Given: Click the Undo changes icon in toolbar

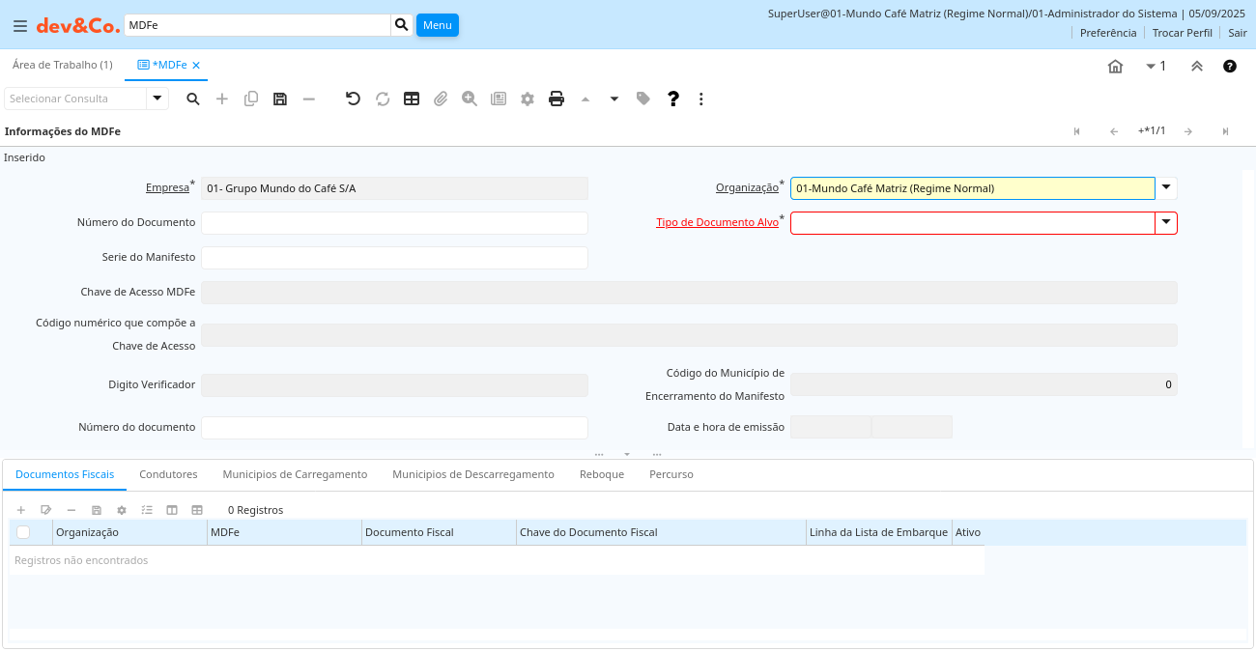Looking at the screenshot, I should 354,99.
